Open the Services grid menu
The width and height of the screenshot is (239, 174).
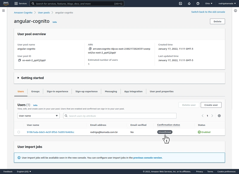20,4
